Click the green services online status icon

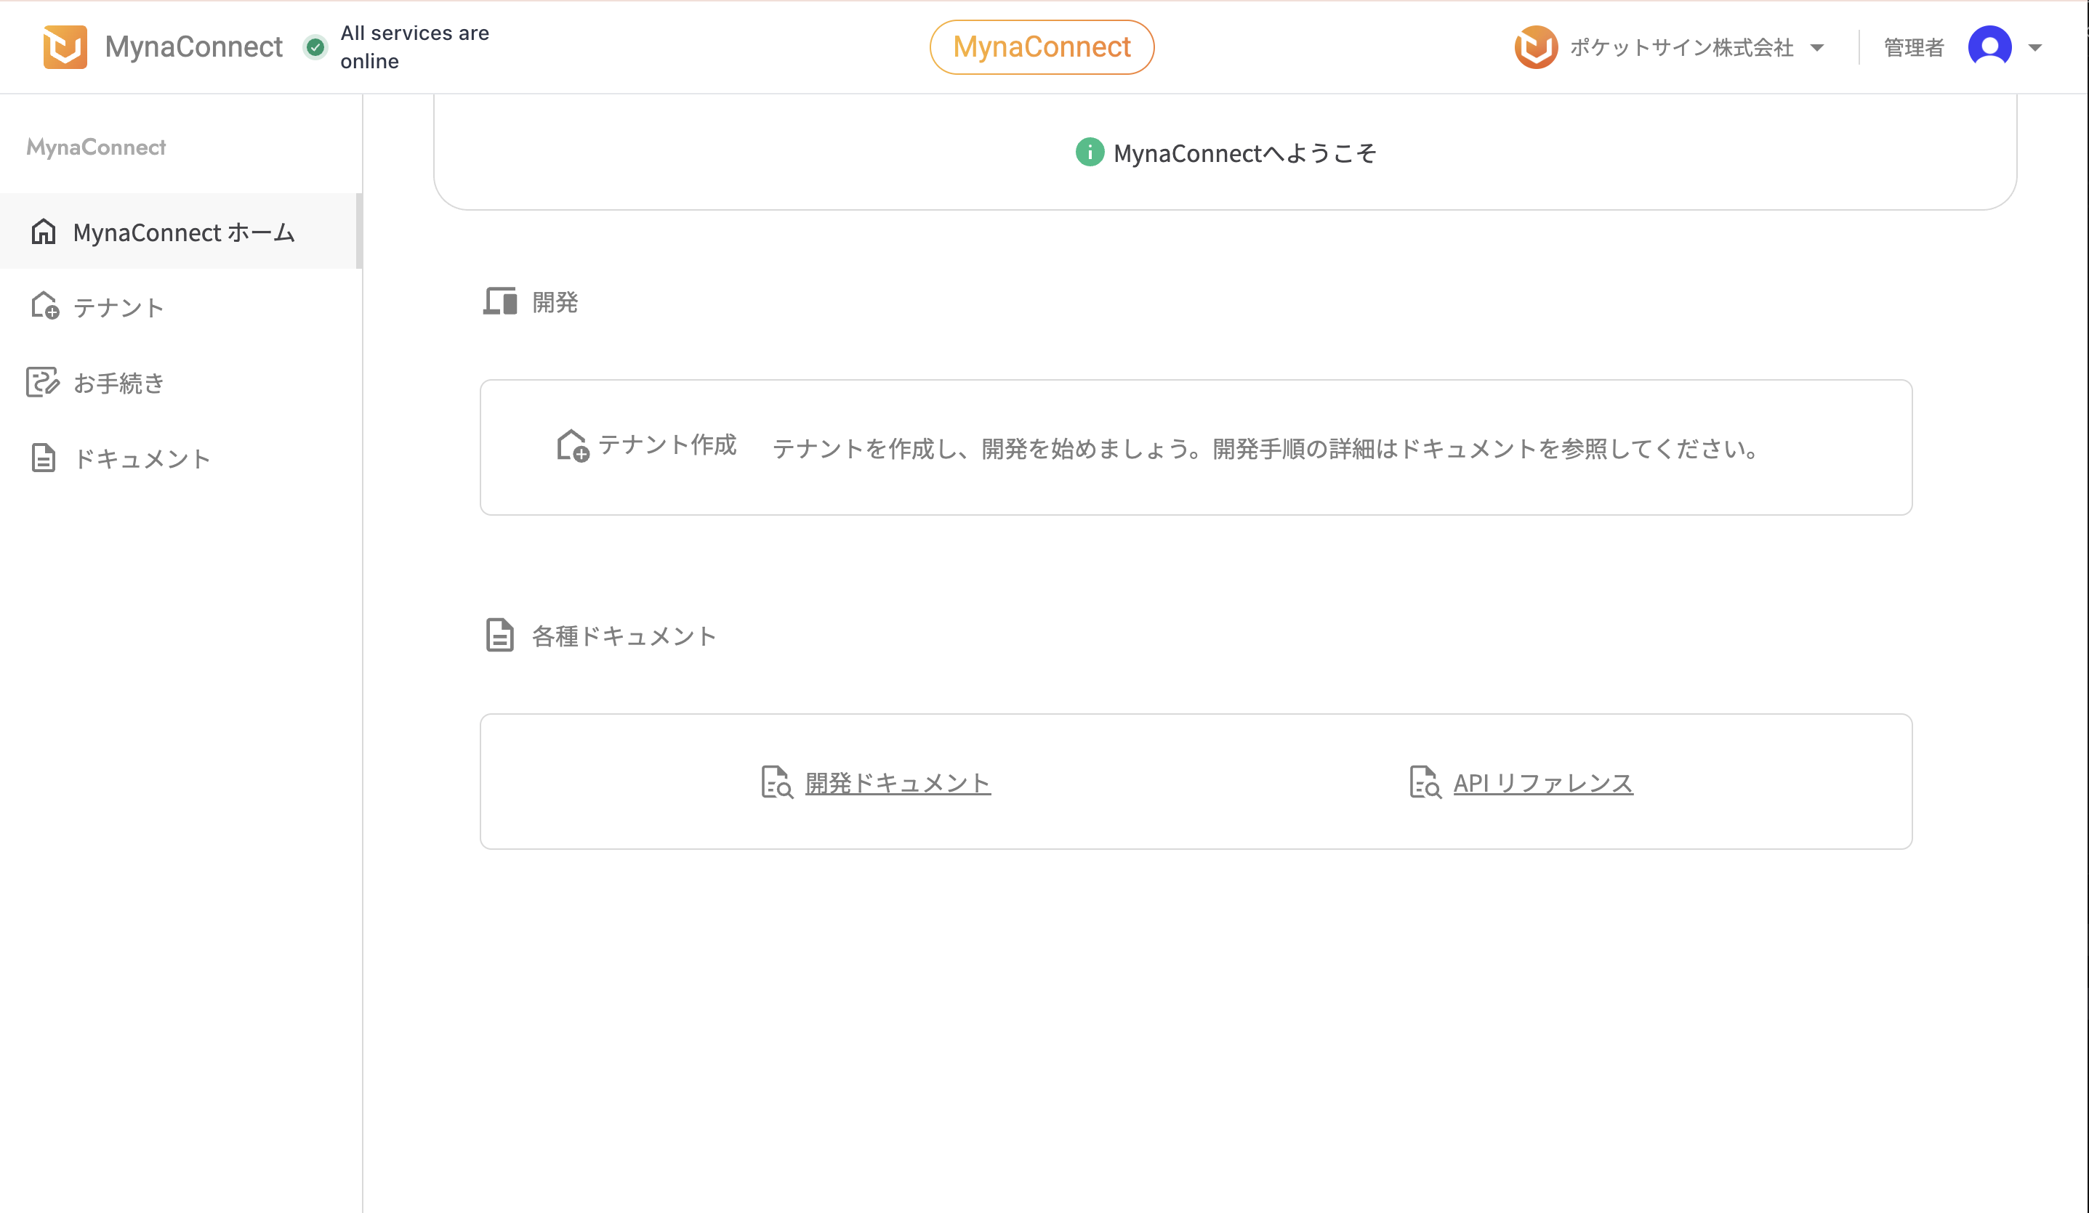[315, 47]
